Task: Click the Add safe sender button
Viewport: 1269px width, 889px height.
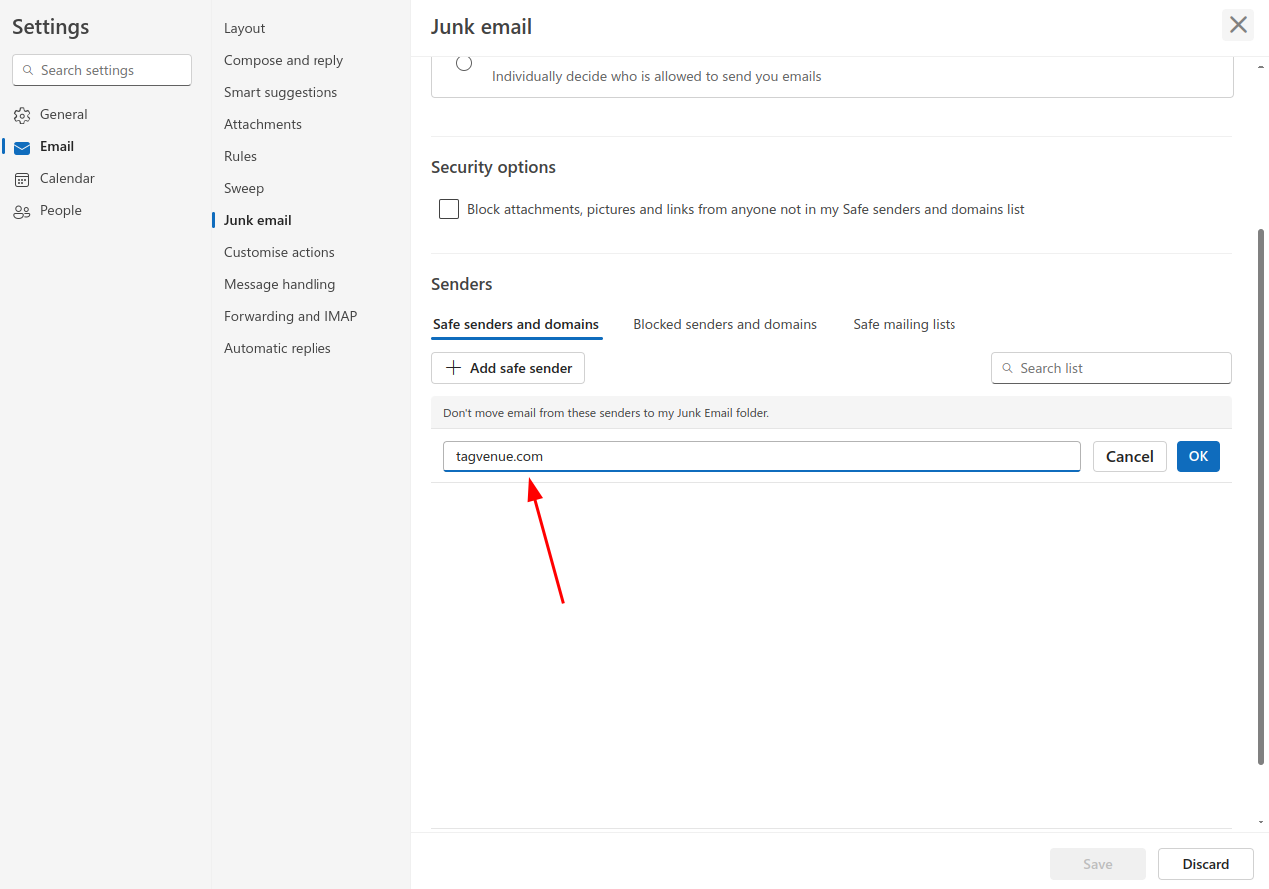Action: 508,368
